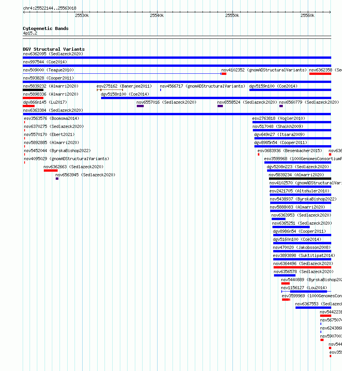This screenshot has width=342, height=371.
Task: Open the nsv5452044 (ByrskaBishop2022) label
Action: coord(57,151)
